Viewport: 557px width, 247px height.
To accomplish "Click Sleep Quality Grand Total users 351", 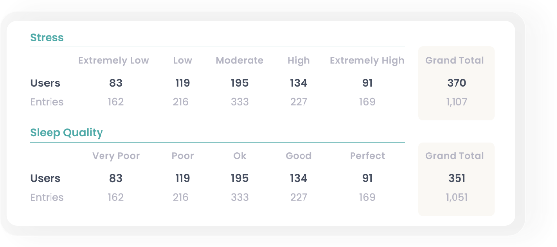I will (456, 179).
